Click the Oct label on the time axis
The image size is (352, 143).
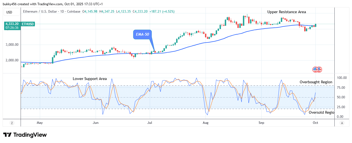coord(316,123)
